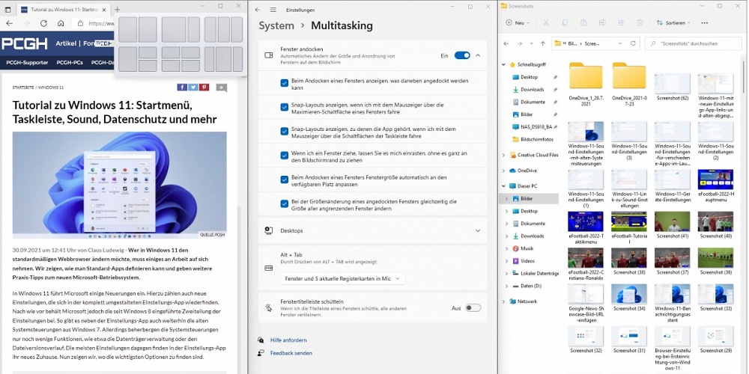
Task: Click the Share icon in Explorer toolbar
Action: (621, 22)
